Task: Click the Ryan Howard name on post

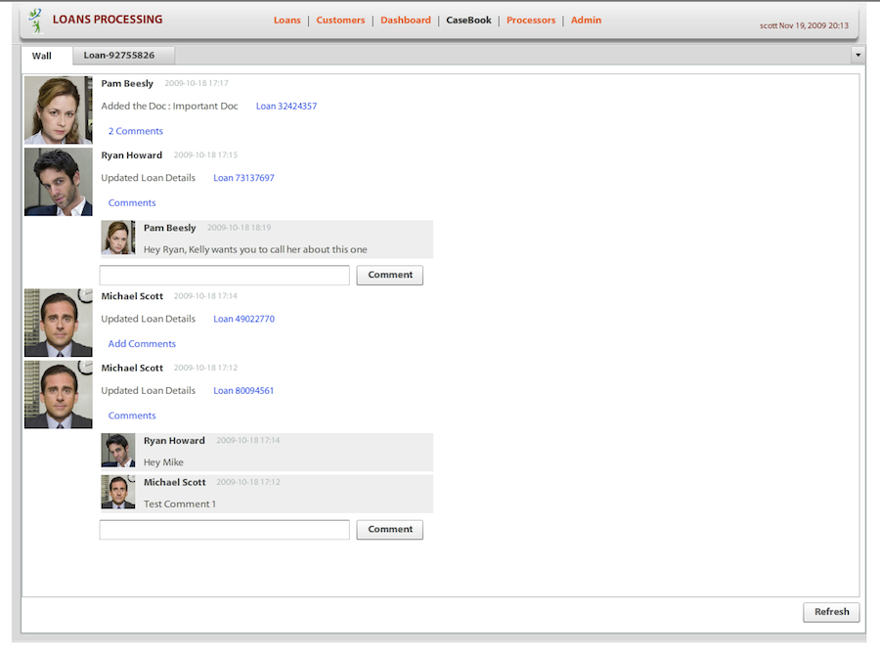Action: 131,155
